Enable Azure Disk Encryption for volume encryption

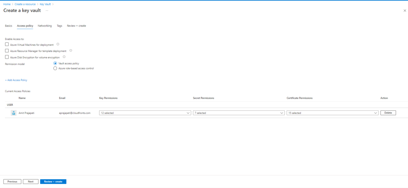(x=7, y=57)
